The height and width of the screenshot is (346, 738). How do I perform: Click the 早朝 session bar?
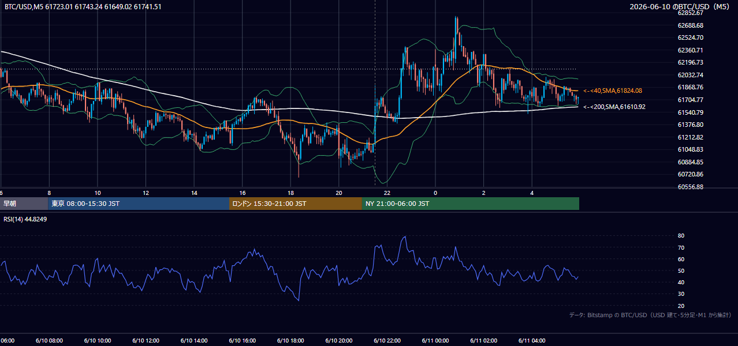[x=24, y=204]
